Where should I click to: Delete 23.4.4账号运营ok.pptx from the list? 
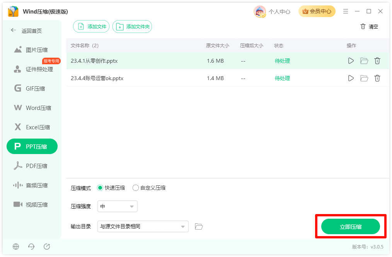(x=377, y=78)
